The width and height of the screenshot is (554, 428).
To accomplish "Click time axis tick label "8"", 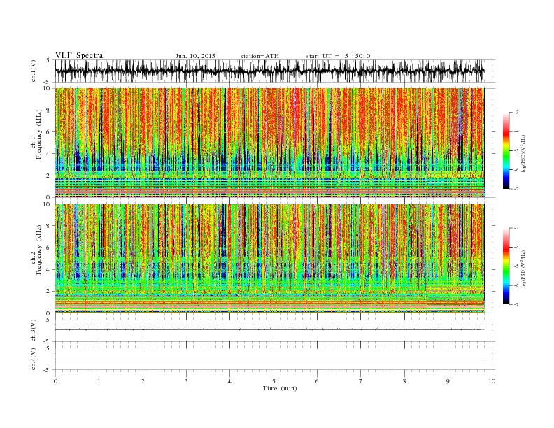I will click(x=404, y=381).
